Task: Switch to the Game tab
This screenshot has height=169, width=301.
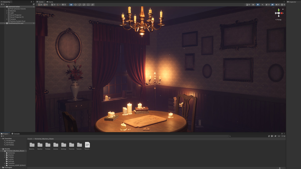Action: (x=49, y=2)
